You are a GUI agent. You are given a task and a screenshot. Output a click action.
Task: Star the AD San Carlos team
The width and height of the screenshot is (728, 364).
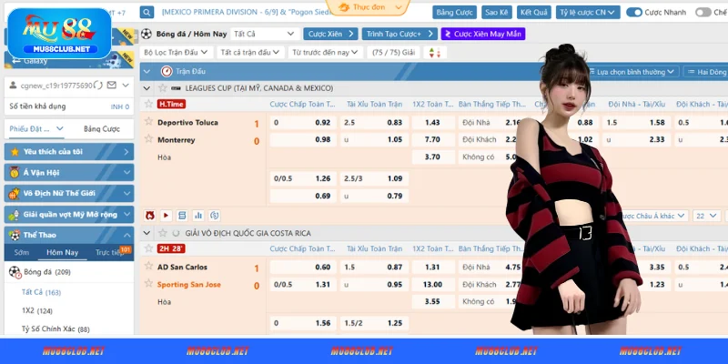[148, 266]
